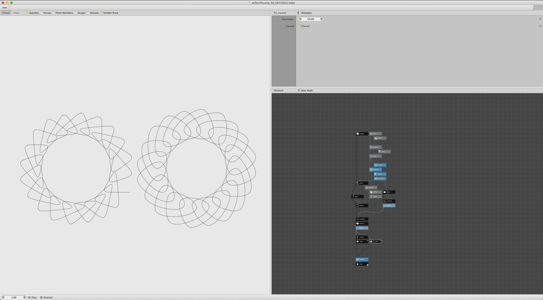Screen dimensions: 543x300
Task: Select the light blue node below resample1
Action: pyautogui.click(x=389, y=205)
